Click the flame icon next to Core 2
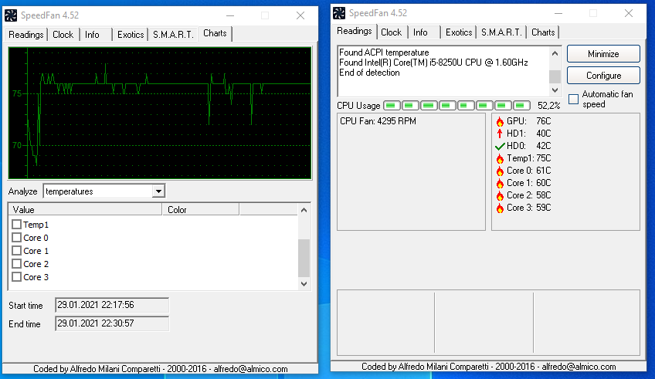 point(500,195)
